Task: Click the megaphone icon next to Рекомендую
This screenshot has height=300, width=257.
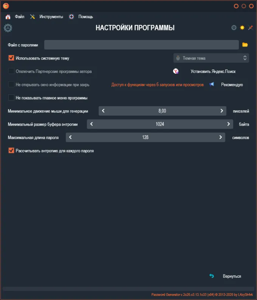Action: [212, 84]
